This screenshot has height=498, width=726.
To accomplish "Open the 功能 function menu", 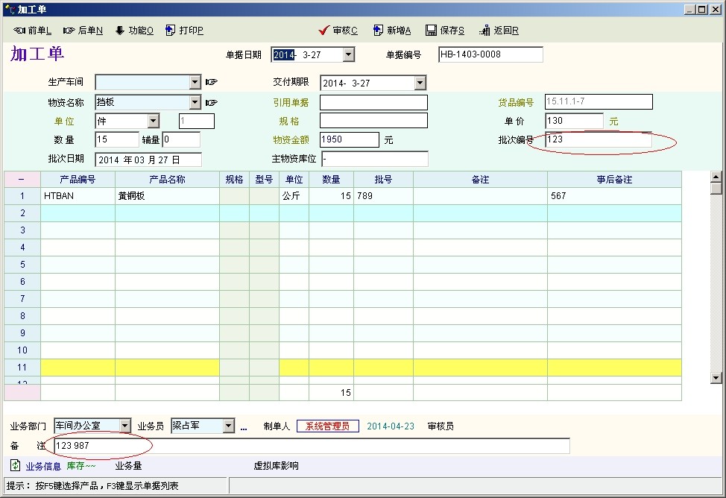I will click(x=133, y=31).
